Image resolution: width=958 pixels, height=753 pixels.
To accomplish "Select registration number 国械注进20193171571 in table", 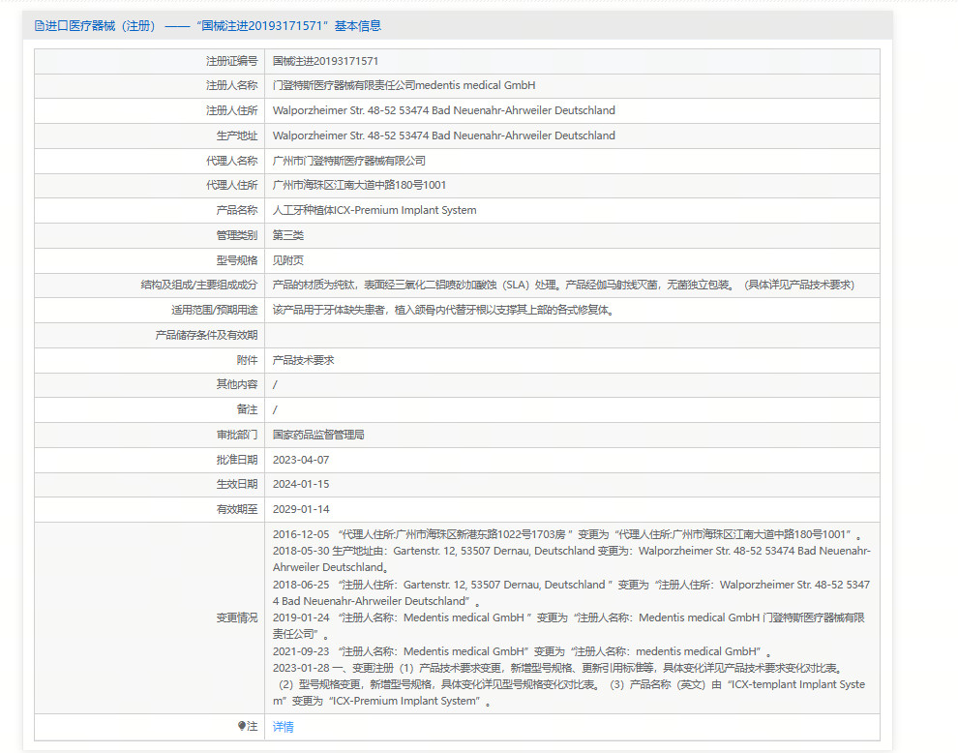I will (325, 61).
